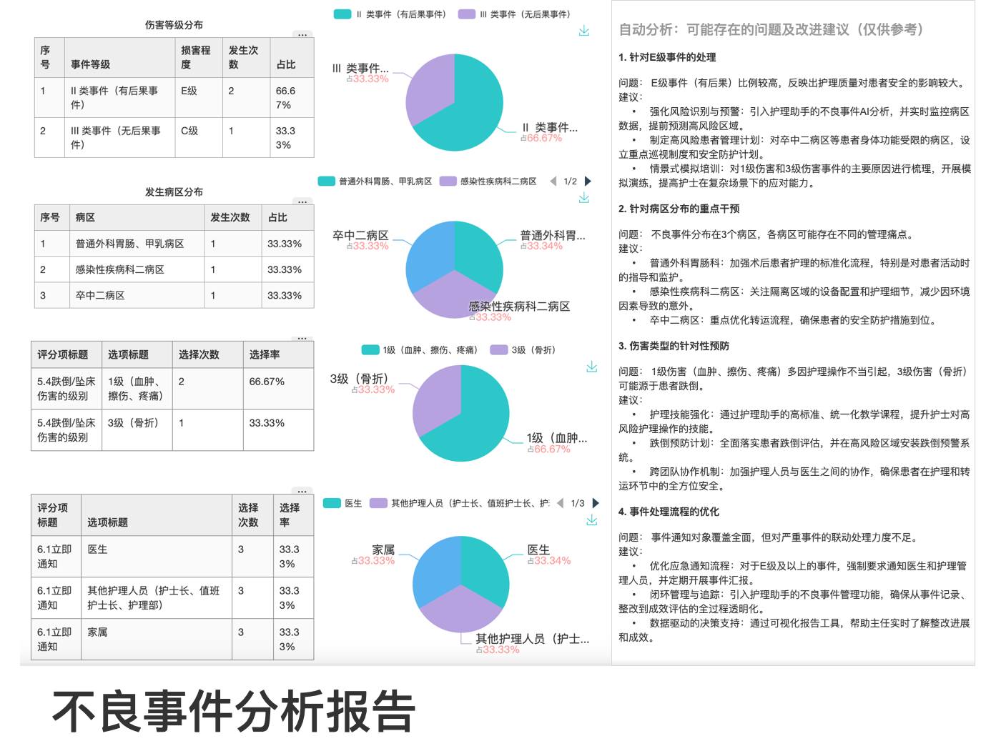This screenshot has width=1001, height=751.
Task: Open more options above the 6.1立即通知 table
Action: pos(302,491)
